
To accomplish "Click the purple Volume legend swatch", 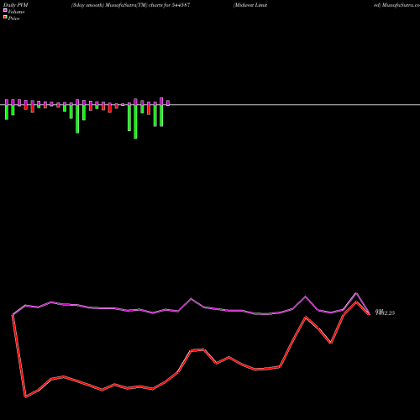I will [5, 10].
